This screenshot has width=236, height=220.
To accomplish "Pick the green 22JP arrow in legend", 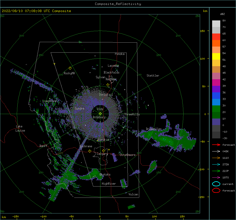I will click(x=216, y=171).
